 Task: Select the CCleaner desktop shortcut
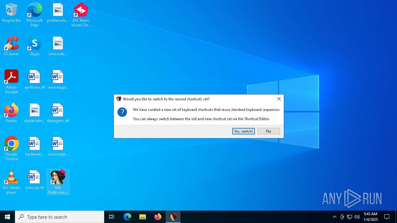(x=11, y=46)
